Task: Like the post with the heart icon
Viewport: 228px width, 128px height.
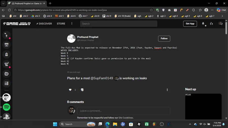Action: (x=70, y=90)
